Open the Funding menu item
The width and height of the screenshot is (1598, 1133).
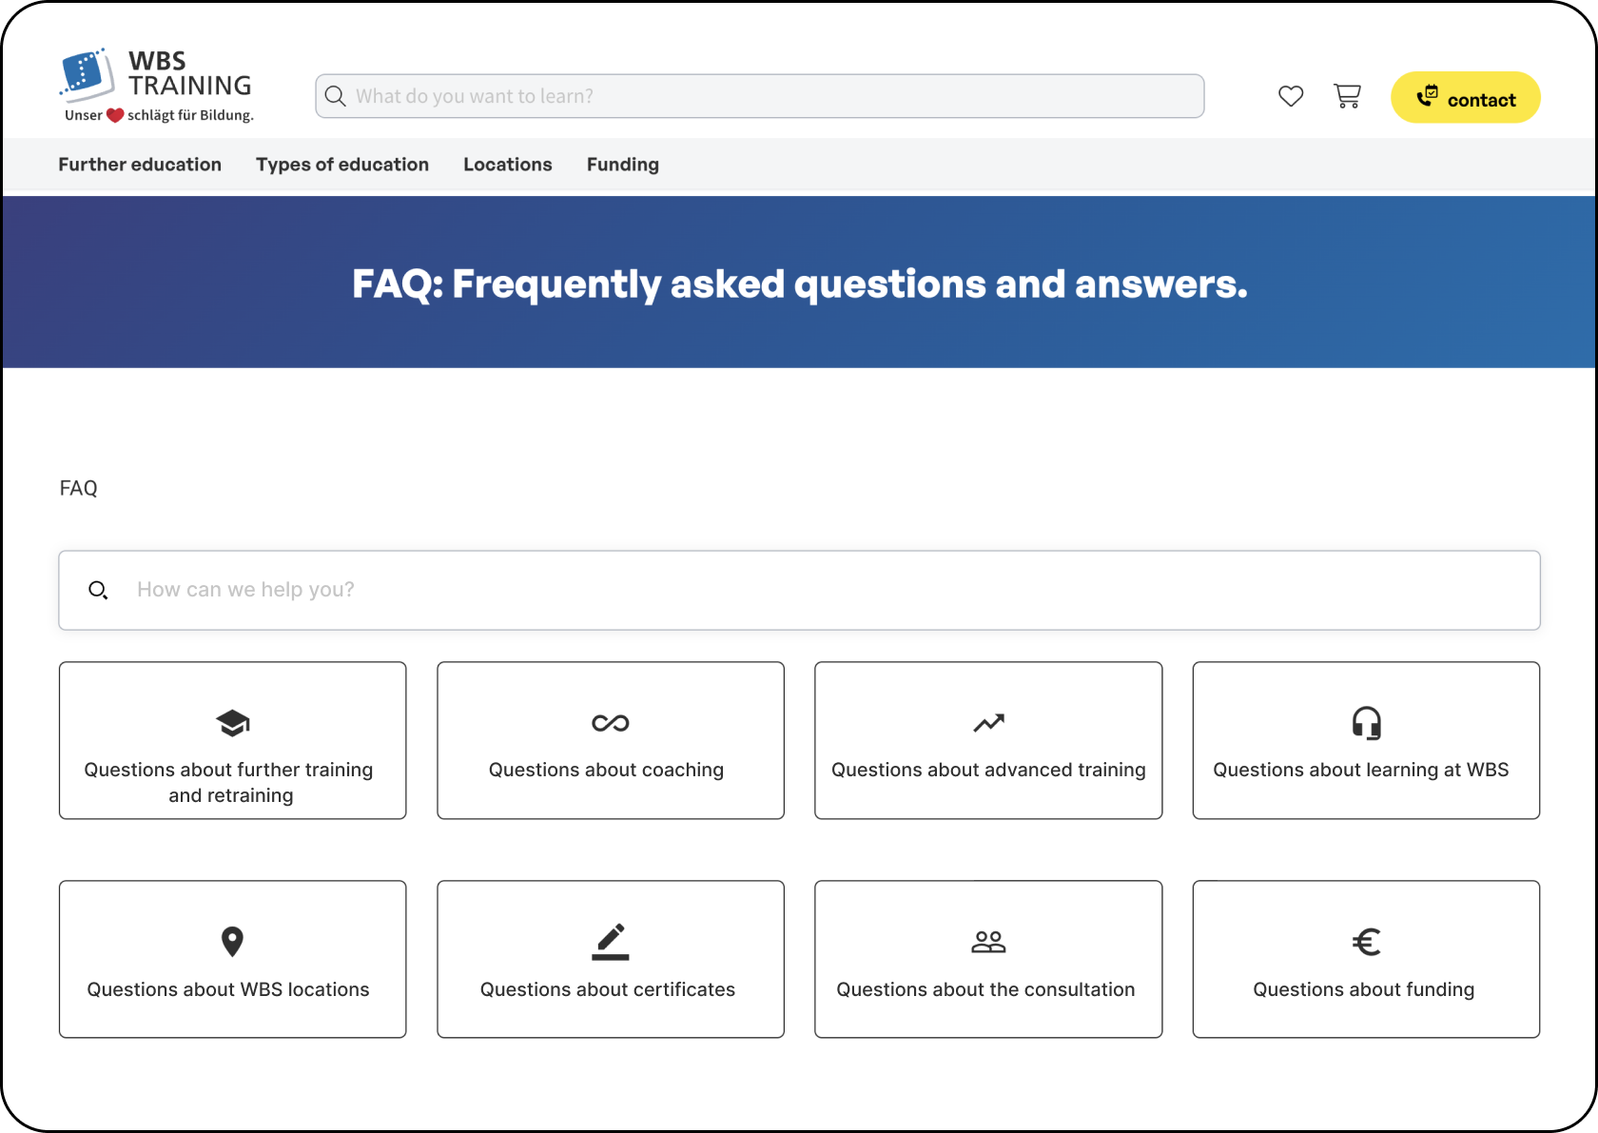point(623,165)
